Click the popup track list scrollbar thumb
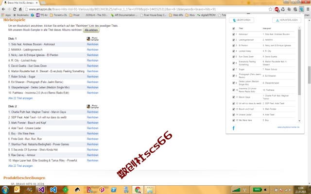This screenshot has height=194, width=311. coord(299,62)
